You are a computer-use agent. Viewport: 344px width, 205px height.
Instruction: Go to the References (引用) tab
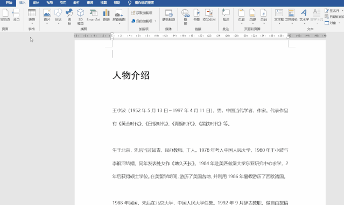63,3
